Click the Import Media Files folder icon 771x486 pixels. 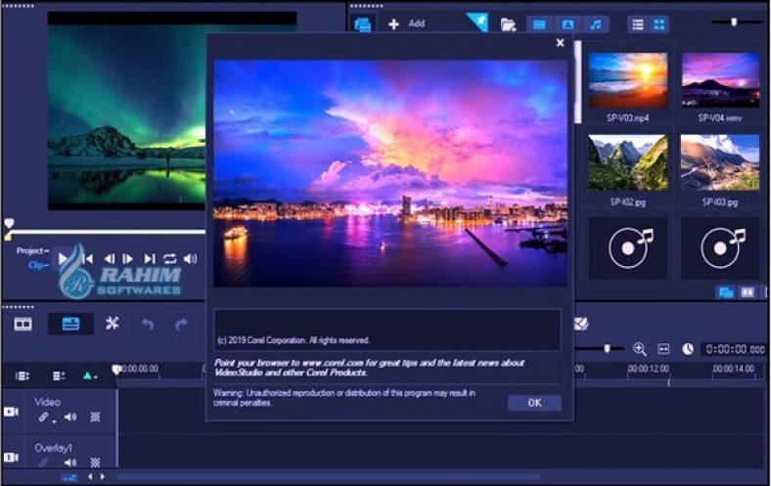pos(508,24)
